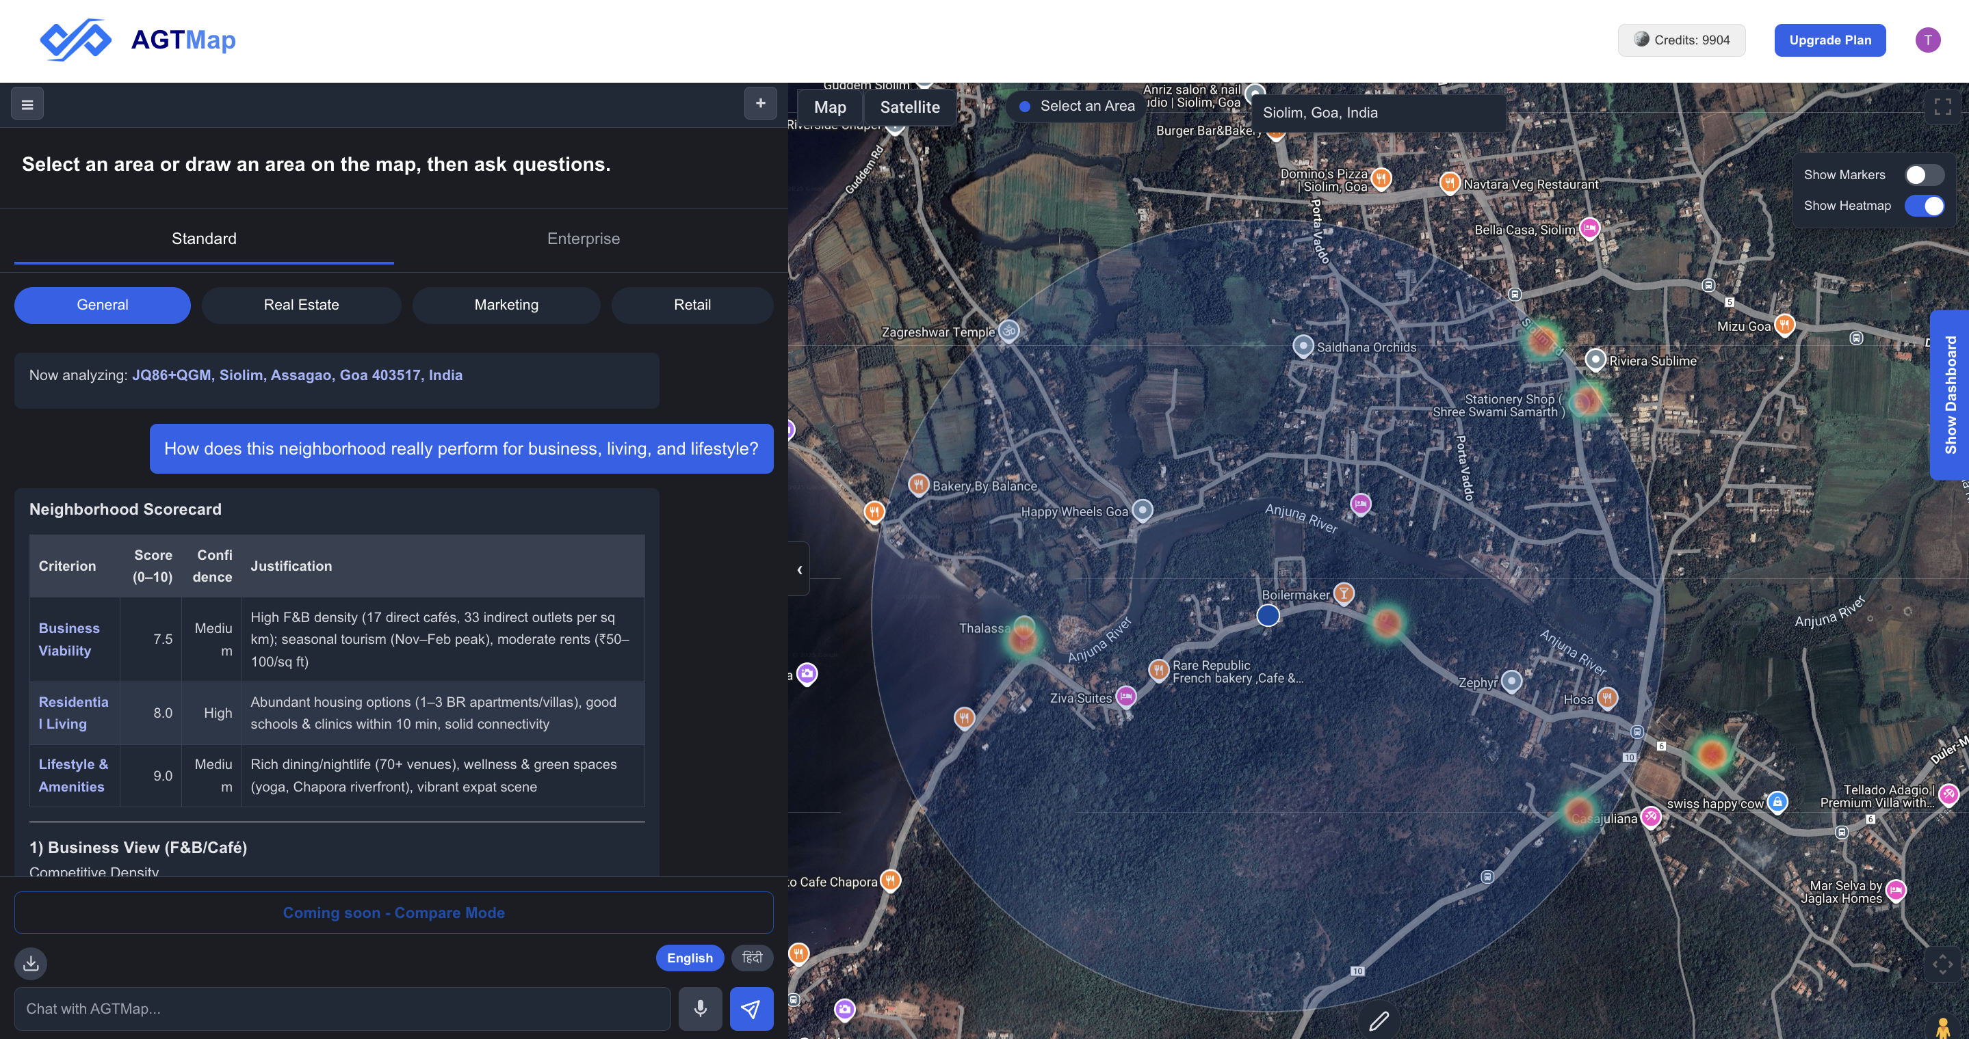The height and width of the screenshot is (1039, 1969).
Task: Switch to the Enterprise tab
Action: click(582, 238)
